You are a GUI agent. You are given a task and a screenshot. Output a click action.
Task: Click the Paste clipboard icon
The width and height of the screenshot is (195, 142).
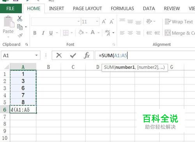coord(9,21)
